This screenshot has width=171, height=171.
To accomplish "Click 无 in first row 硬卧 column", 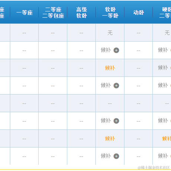I will click(x=167, y=33).
